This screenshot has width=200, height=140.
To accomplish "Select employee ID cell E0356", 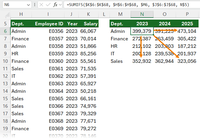I will (x=48, y=31).
